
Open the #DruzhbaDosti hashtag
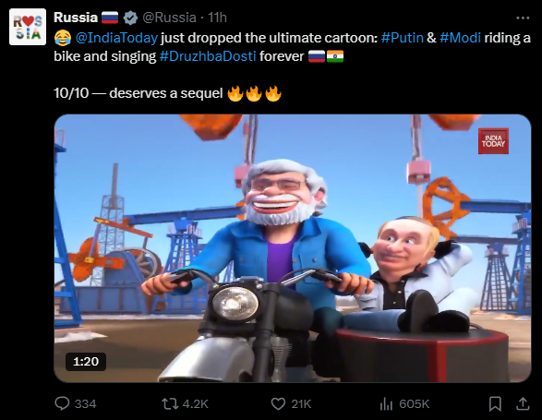208,56
